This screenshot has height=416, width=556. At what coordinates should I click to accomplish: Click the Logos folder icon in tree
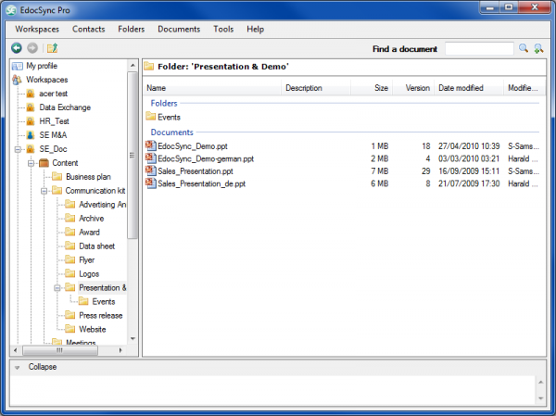pyautogui.click(x=70, y=273)
